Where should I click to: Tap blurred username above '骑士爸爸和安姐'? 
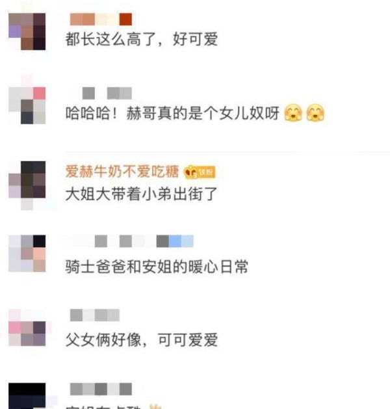click(132, 241)
